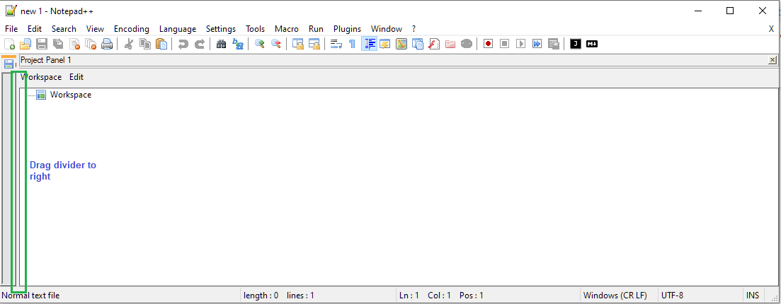781x304 pixels.
Task: Cut selection with the scissors icon
Action: click(x=128, y=44)
